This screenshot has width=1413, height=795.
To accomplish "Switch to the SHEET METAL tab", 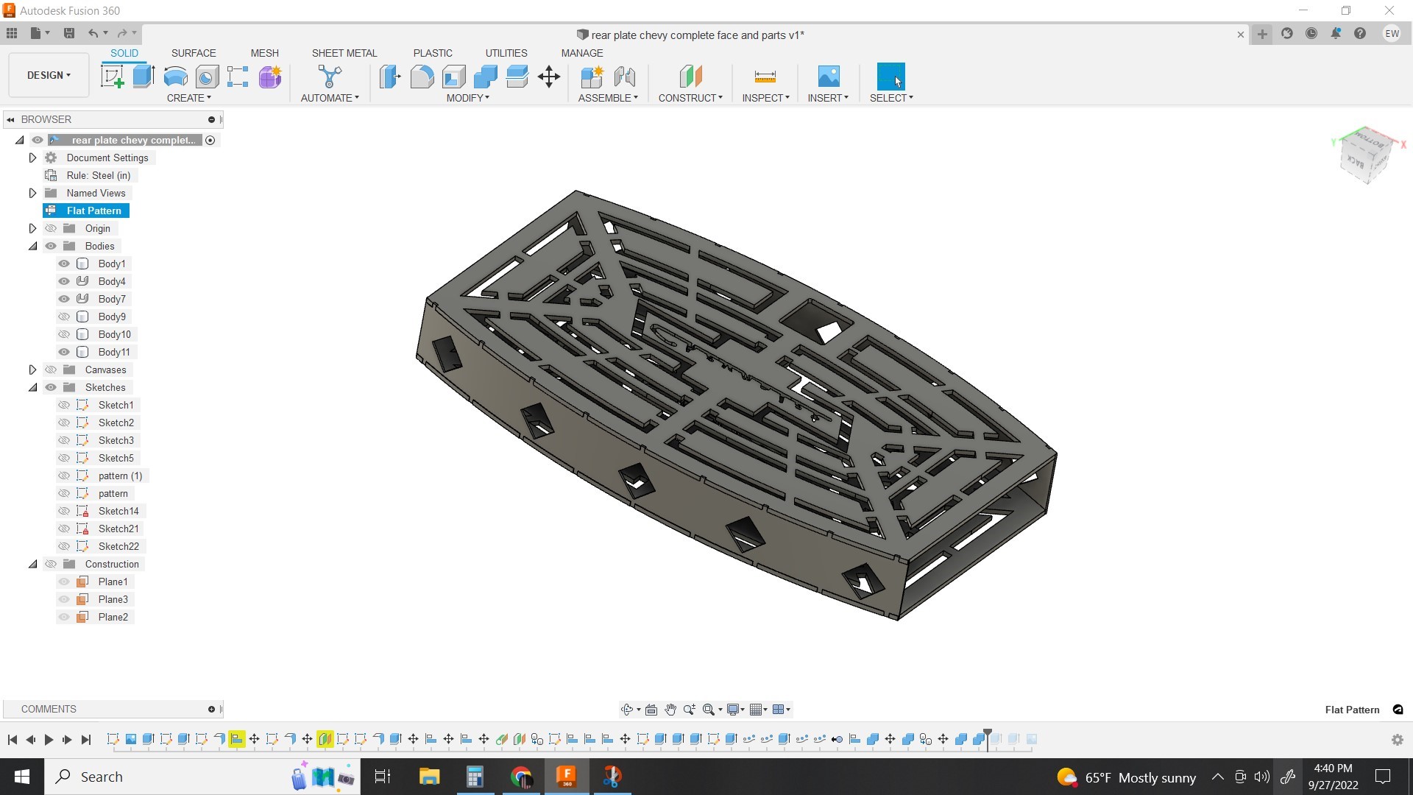I will pos(344,52).
